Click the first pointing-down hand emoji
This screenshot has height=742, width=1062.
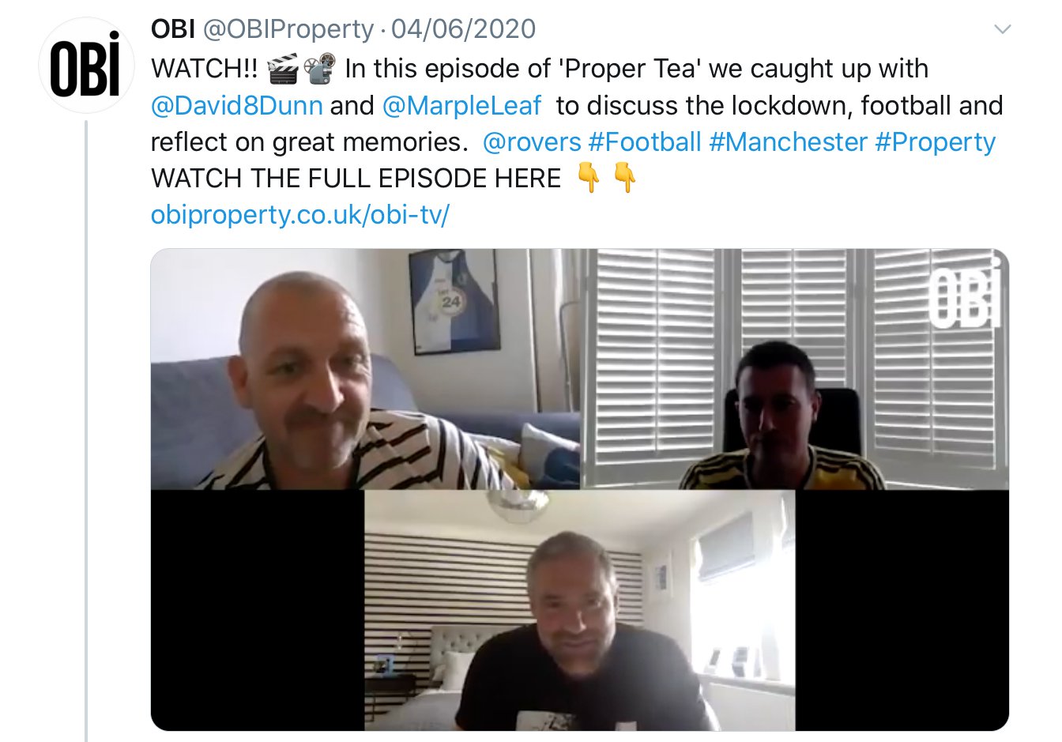pyautogui.click(x=589, y=178)
